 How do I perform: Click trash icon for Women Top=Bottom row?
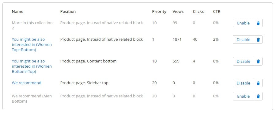[x=258, y=40]
